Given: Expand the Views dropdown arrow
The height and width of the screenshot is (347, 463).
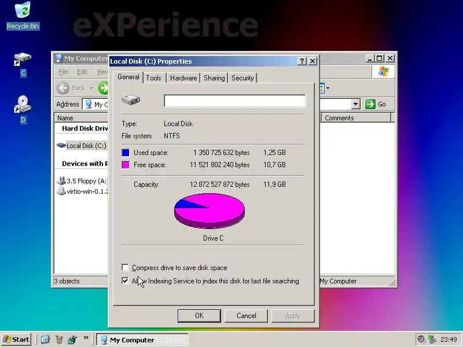Looking at the screenshot, I should coord(328,88).
